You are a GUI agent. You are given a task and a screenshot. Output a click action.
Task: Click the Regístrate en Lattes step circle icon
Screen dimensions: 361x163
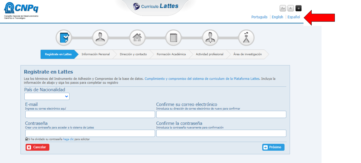64,38
